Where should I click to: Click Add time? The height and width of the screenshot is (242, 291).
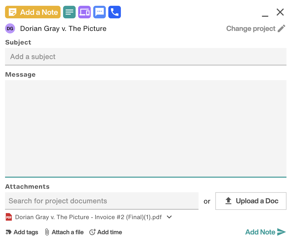[106, 232]
